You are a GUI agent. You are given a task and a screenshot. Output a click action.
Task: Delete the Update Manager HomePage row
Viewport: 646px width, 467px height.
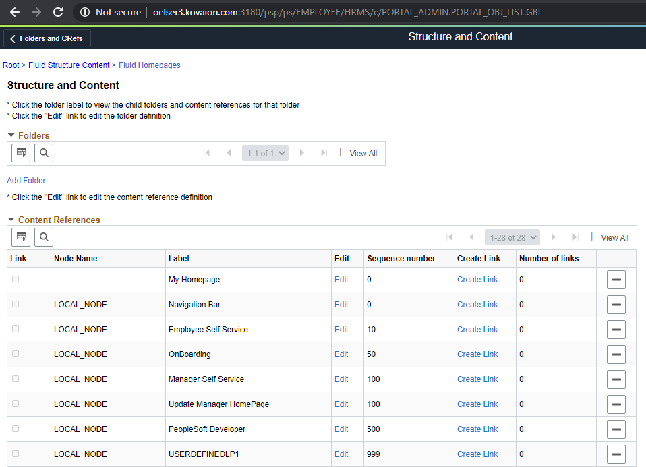point(616,404)
